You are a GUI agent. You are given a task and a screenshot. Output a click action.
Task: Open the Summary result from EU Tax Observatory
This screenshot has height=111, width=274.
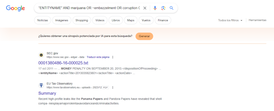click(47, 93)
